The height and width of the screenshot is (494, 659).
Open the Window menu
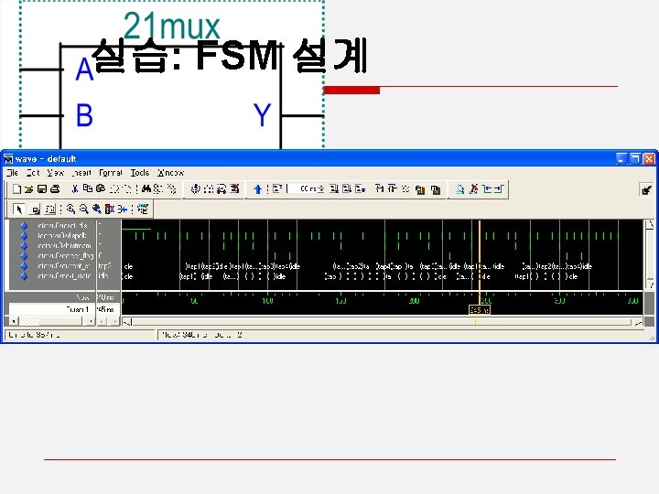tap(170, 173)
